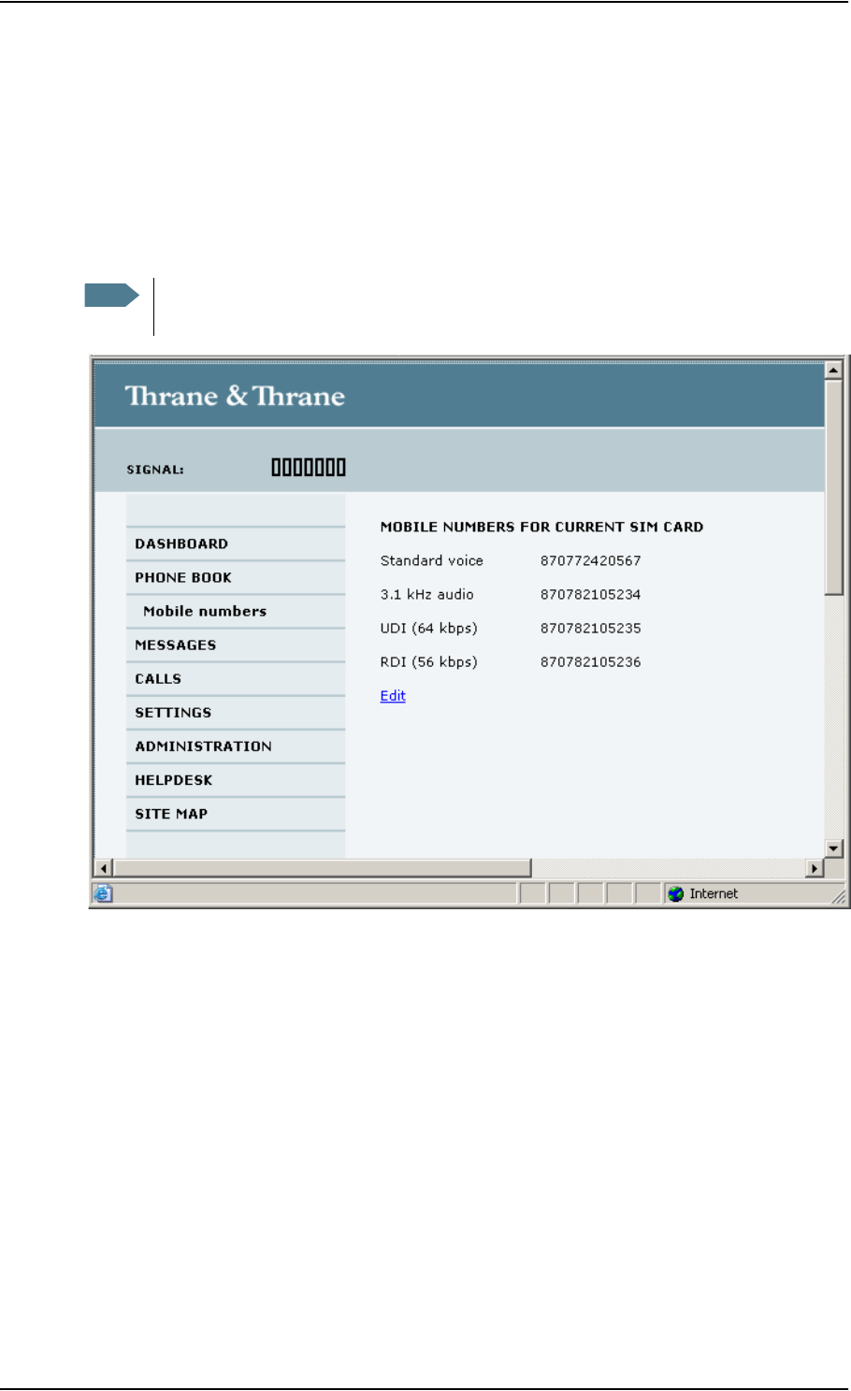Click the signal strength bar indicator

309,467
